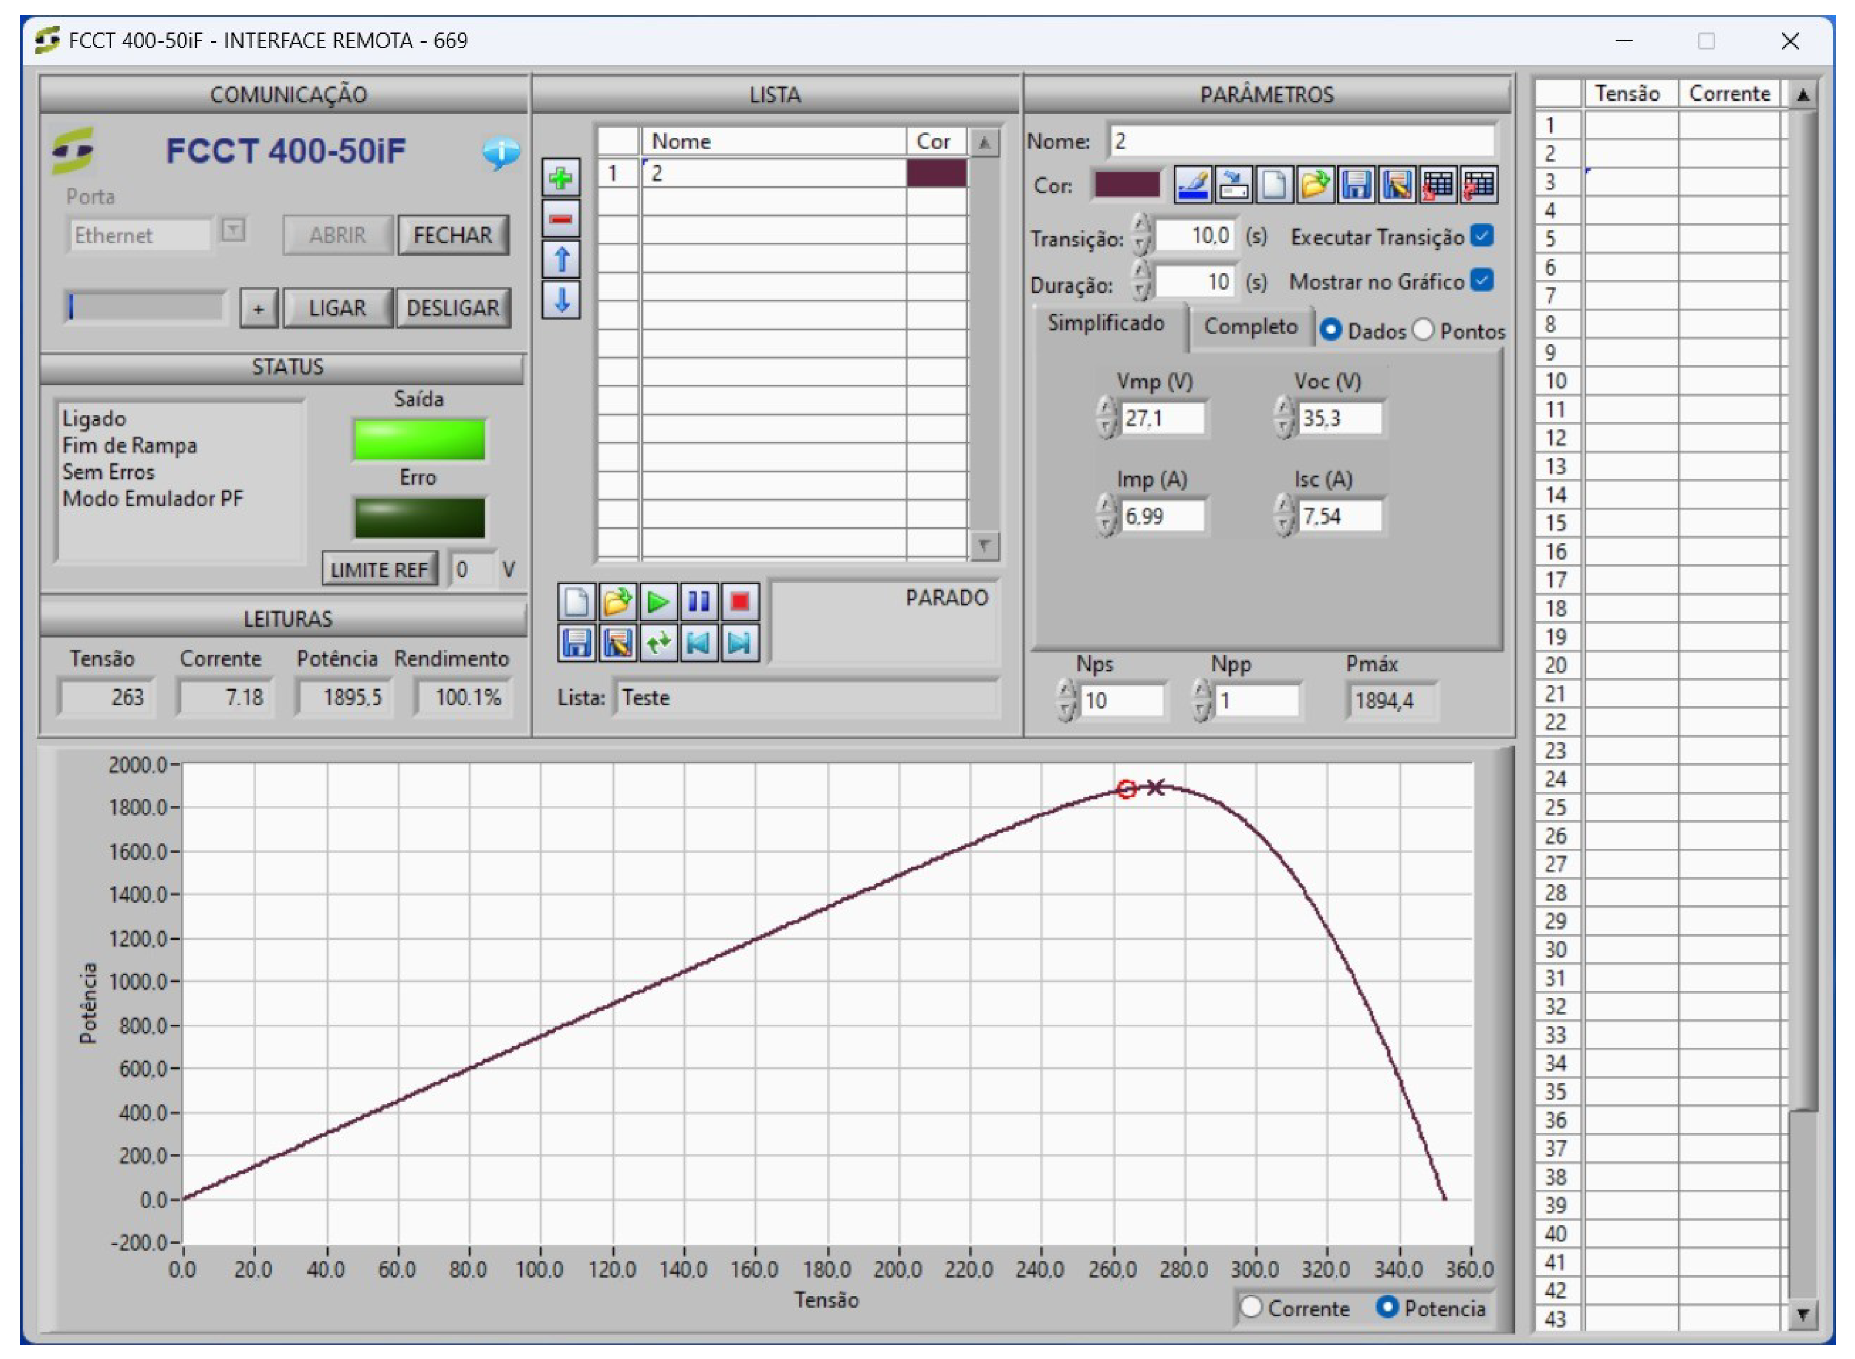Click the skip to next item icon
Viewport: 1855px width, 1359px height.
739,642
